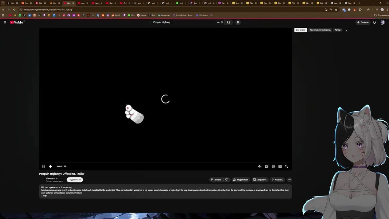Reload the page
Viewport: 389px width, 219px height.
14,9
